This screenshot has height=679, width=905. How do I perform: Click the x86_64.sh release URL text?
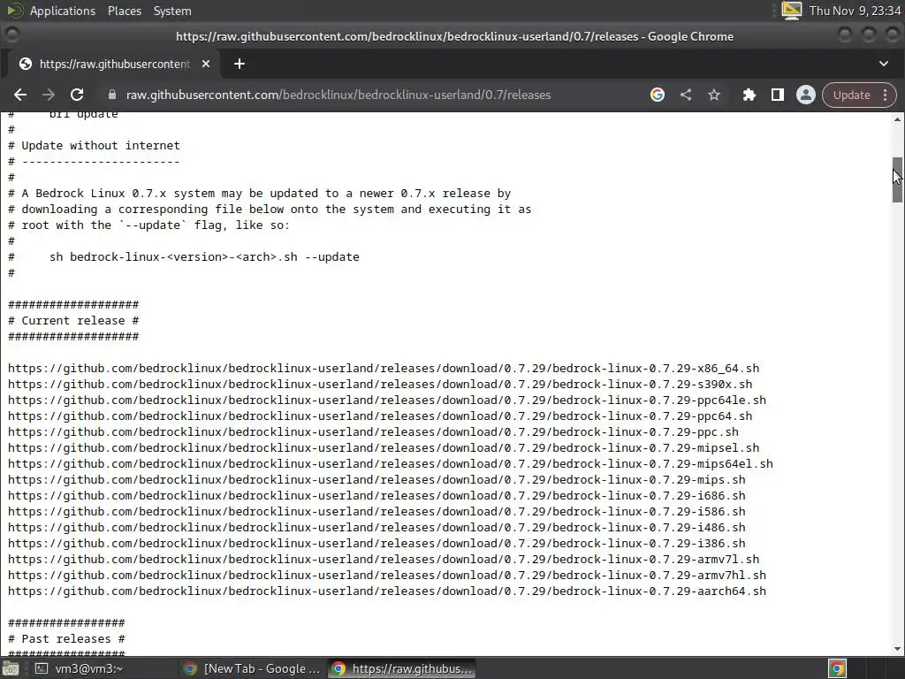384,369
